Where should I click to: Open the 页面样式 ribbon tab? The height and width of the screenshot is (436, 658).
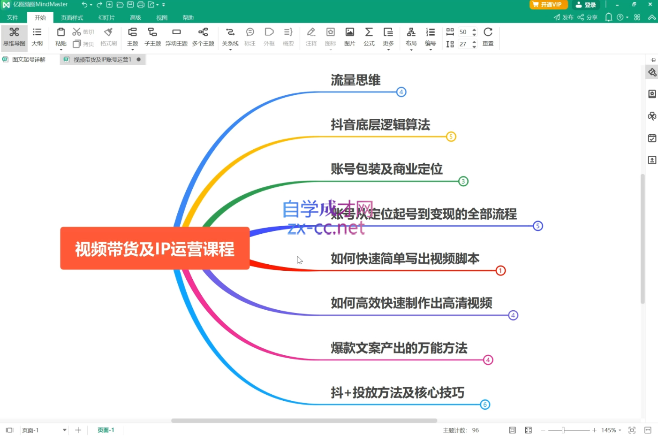point(72,18)
